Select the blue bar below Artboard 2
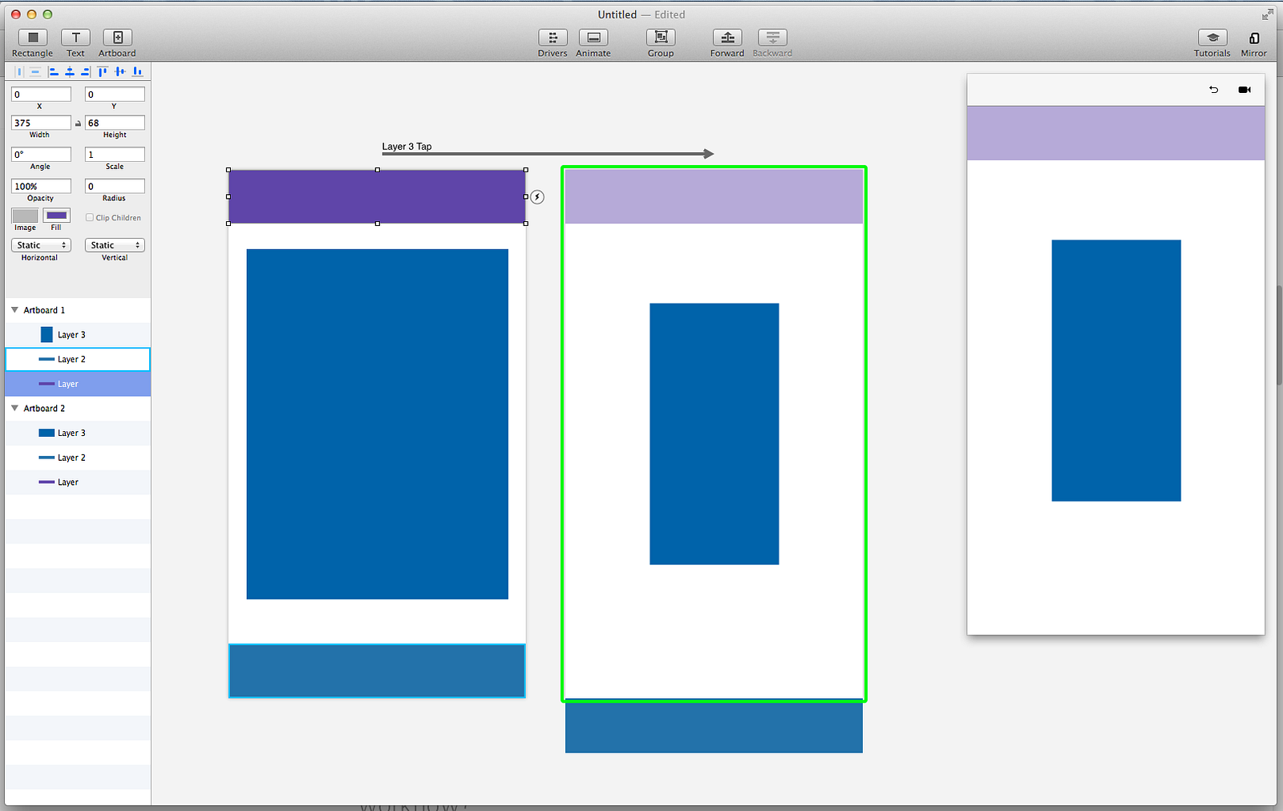This screenshot has height=811, width=1283. point(714,728)
